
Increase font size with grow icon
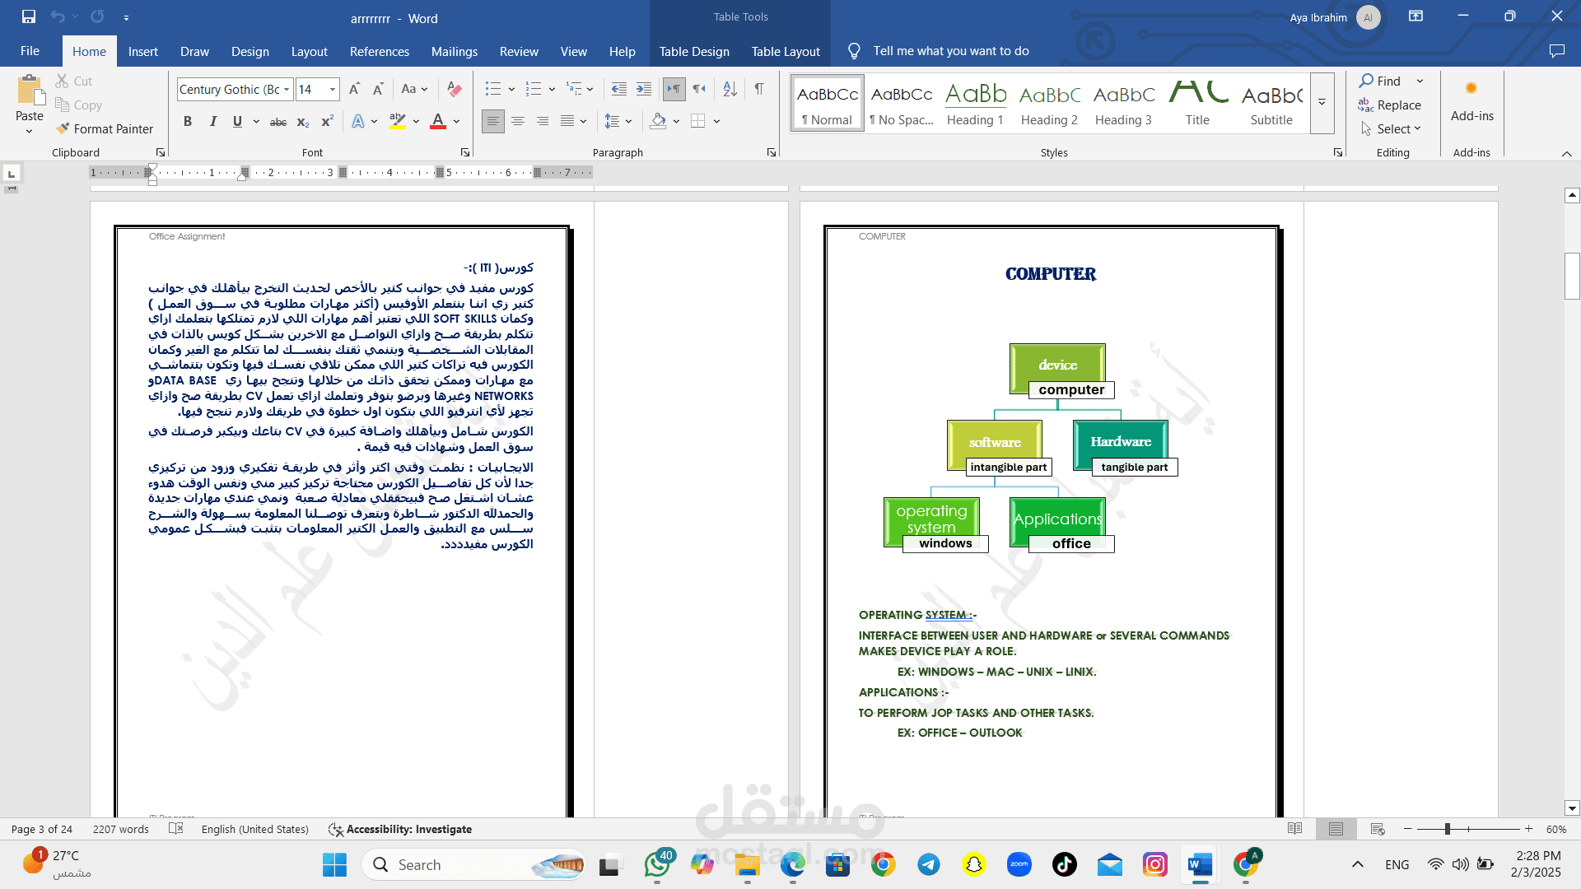coord(354,89)
